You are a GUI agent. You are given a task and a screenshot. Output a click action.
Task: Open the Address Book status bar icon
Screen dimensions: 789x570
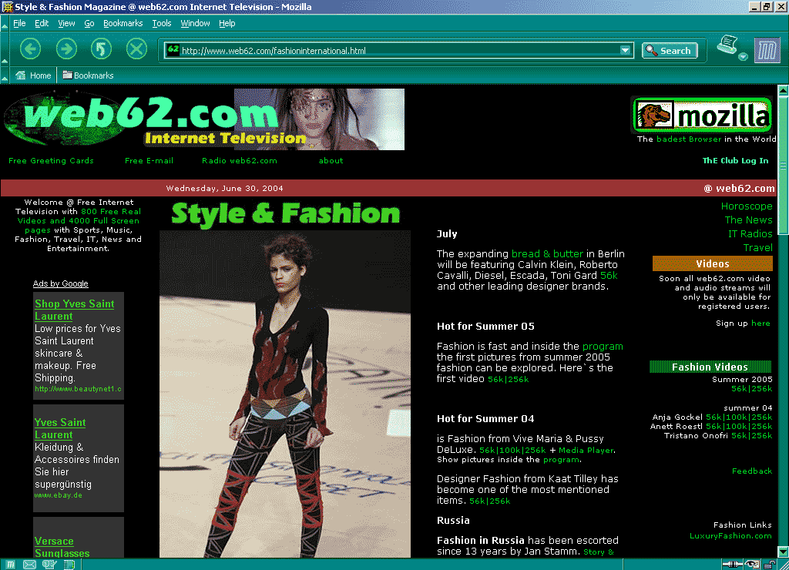point(69,565)
